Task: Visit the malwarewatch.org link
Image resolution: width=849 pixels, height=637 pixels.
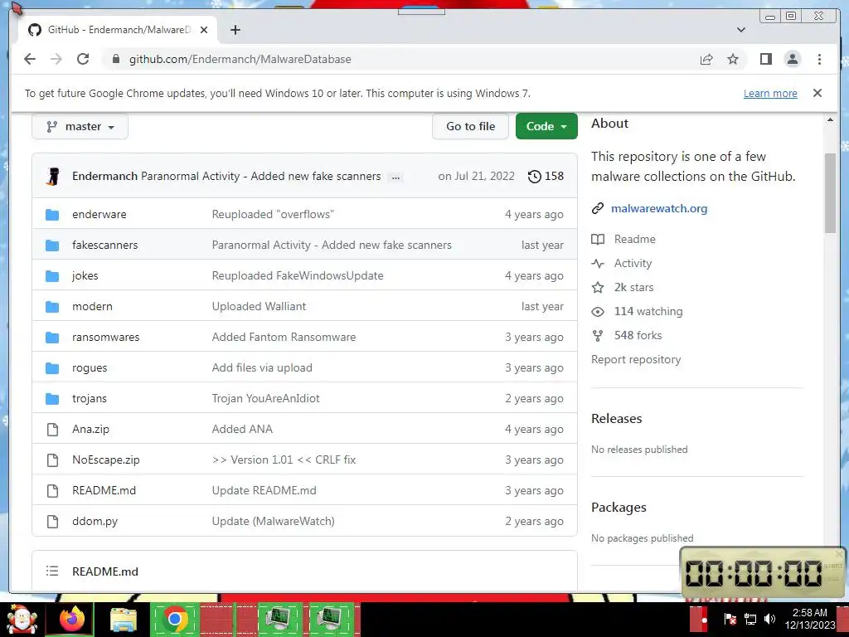Action: tap(659, 208)
